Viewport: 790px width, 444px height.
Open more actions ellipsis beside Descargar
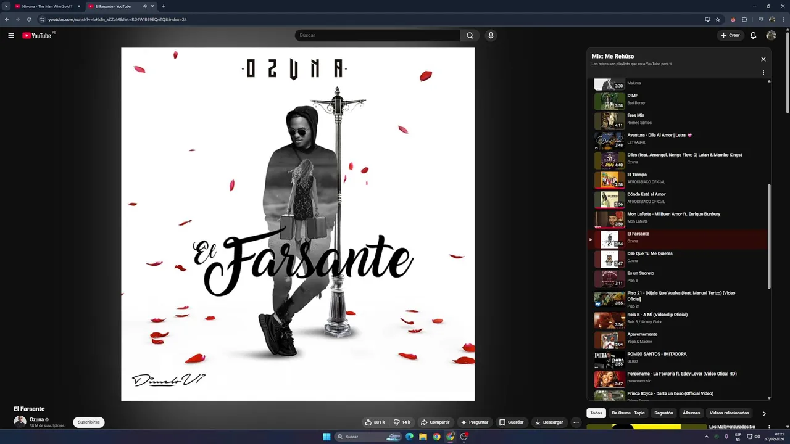click(576, 422)
